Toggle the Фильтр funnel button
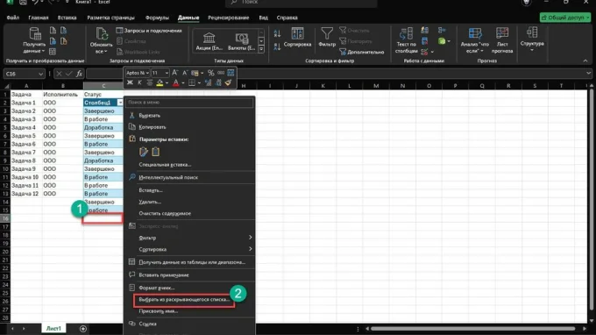The image size is (596, 335). click(x=327, y=38)
